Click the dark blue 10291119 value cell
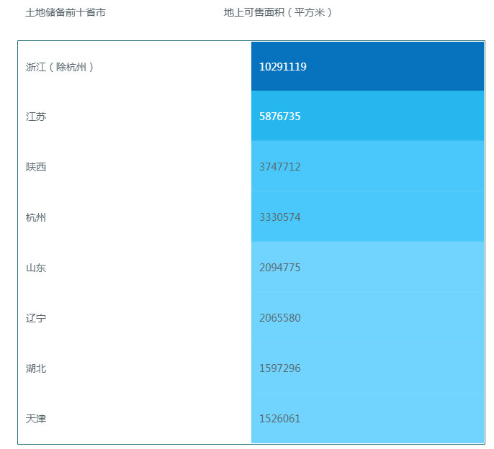Viewport: 494px width, 449px height. tap(367, 66)
